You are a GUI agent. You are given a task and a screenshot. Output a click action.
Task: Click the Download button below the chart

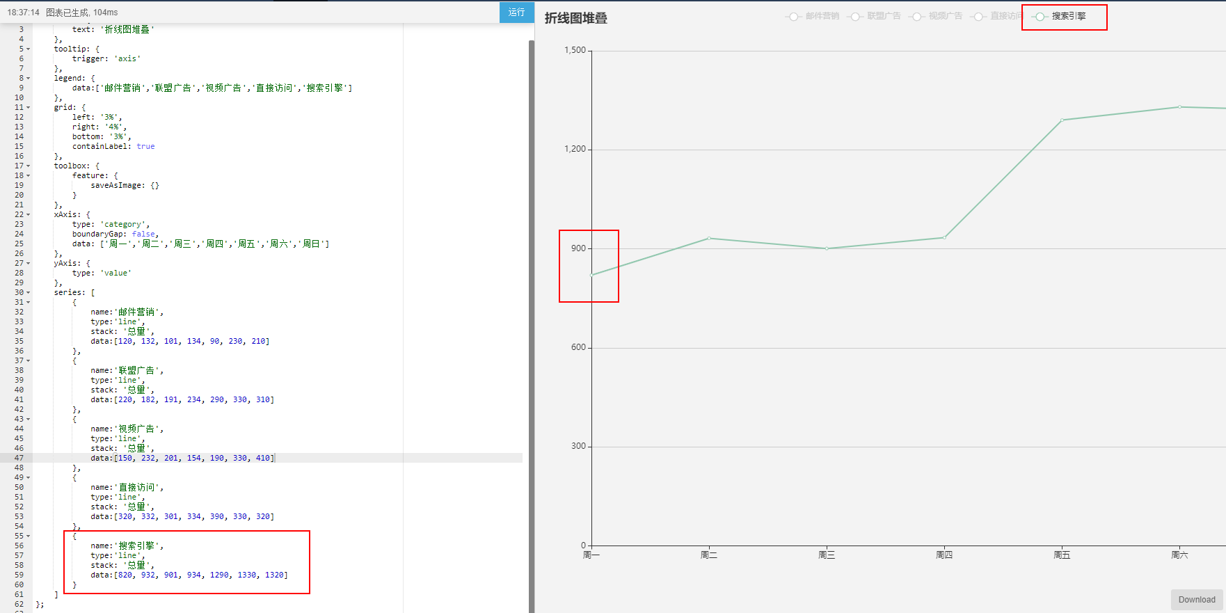pos(1197,600)
